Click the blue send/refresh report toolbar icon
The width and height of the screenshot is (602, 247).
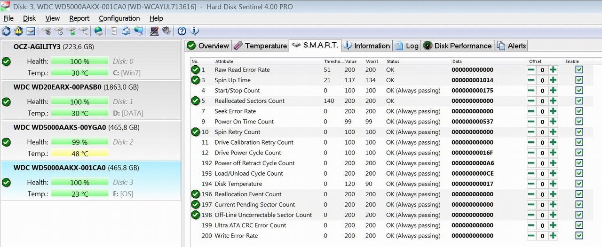[x=126, y=31]
